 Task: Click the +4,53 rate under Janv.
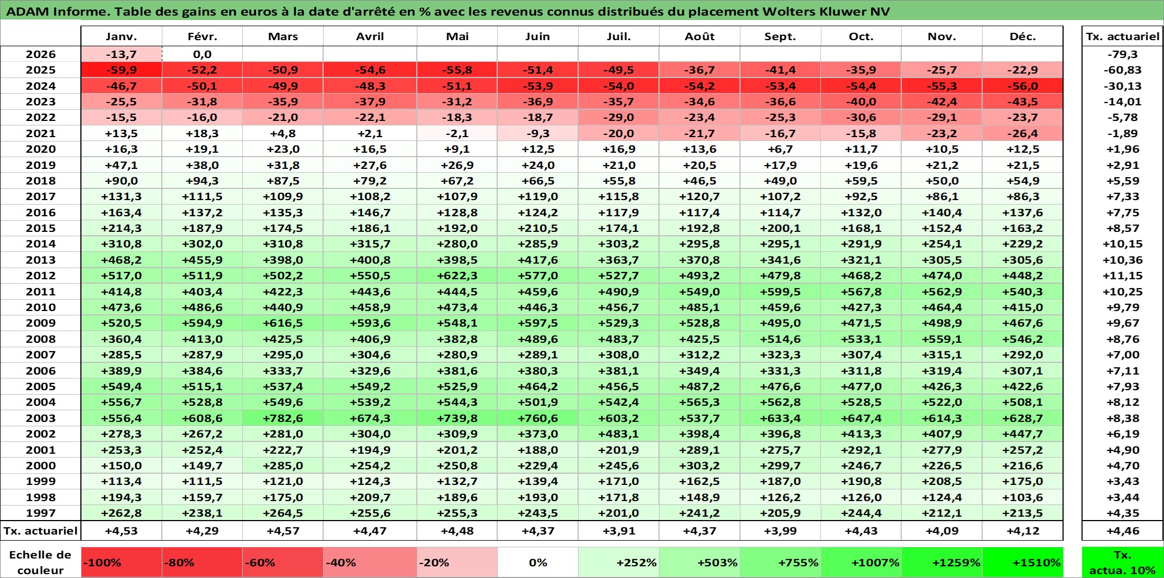tap(122, 531)
